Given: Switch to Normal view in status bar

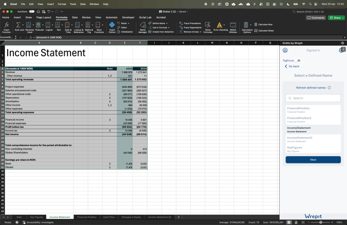Looking at the screenshot, I should [289, 222].
